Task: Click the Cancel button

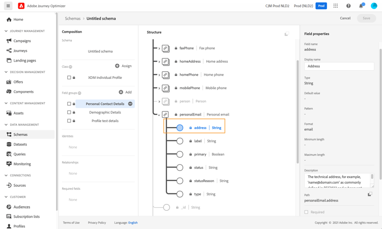Action: (x=345, y=18)
